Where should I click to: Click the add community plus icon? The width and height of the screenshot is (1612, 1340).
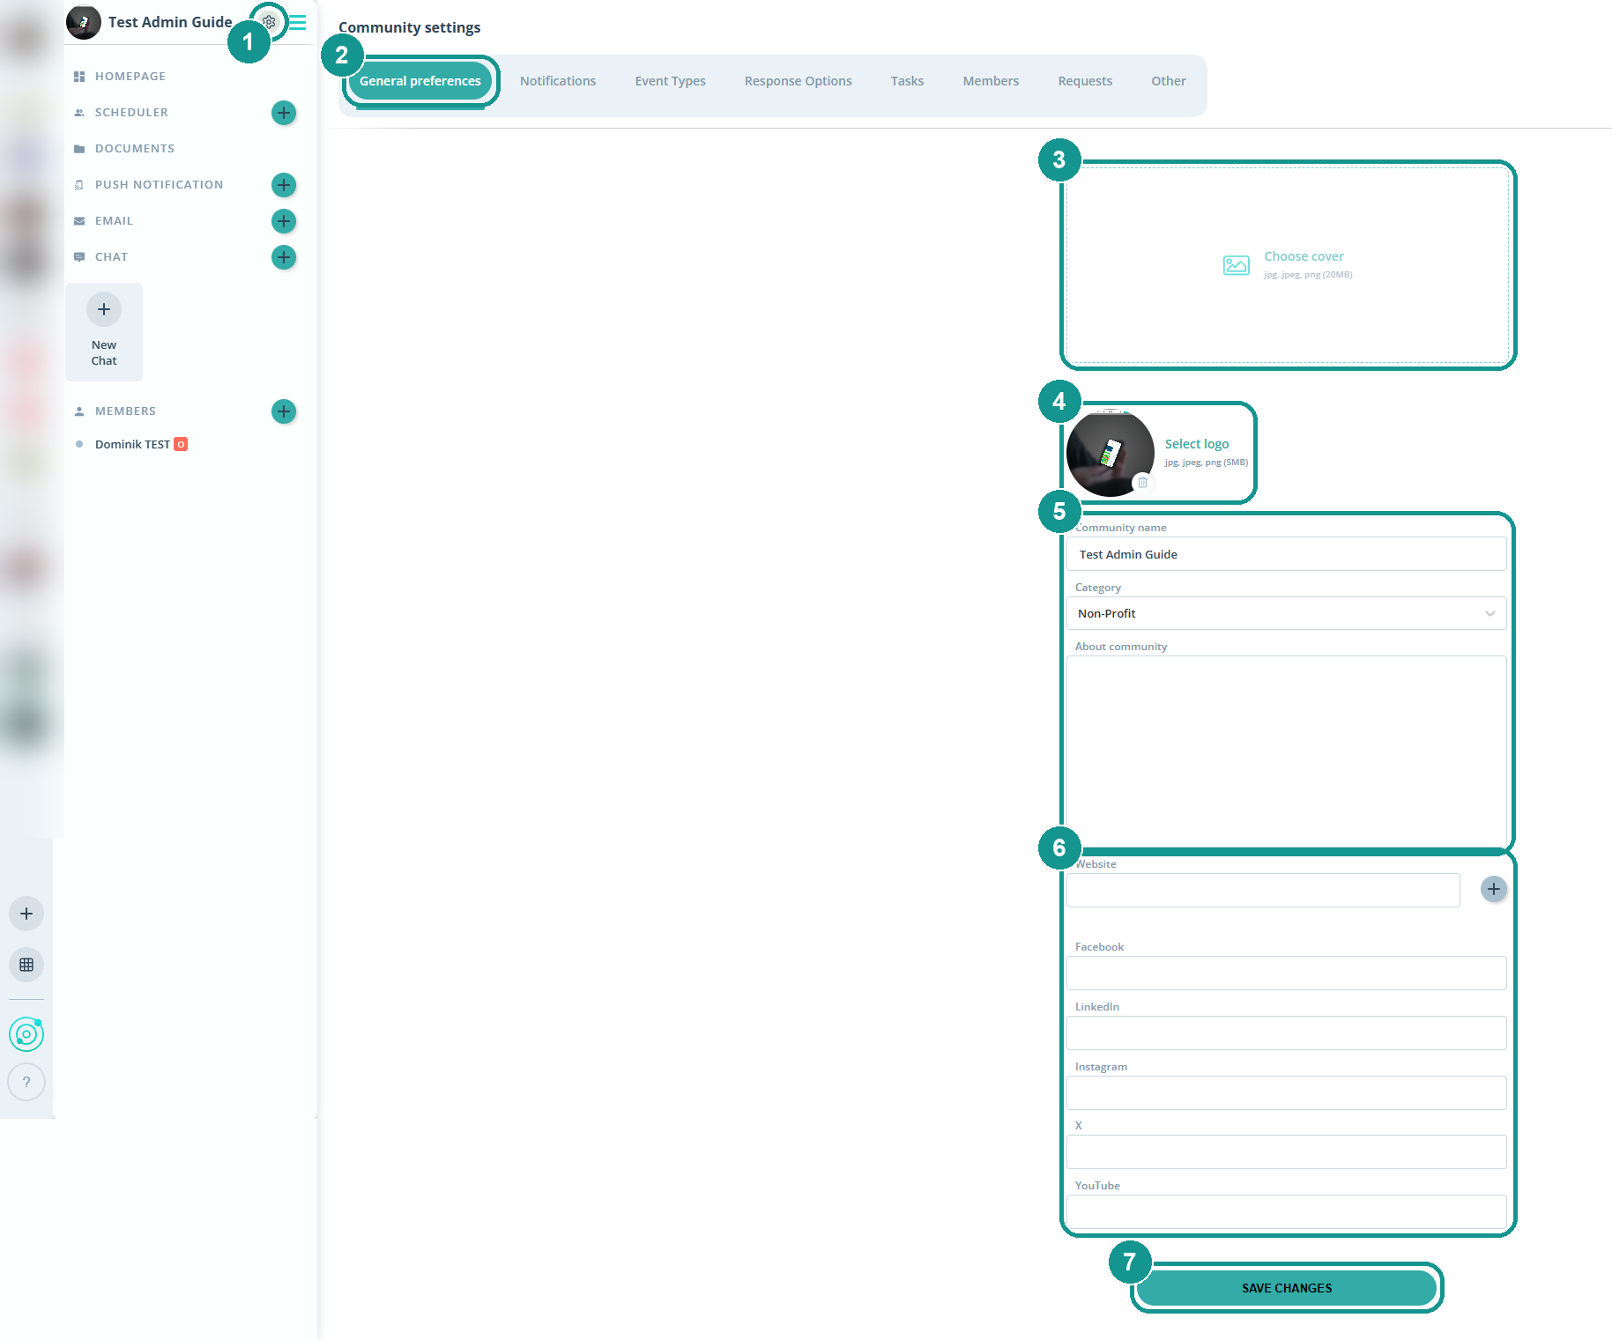coord(26,914)
